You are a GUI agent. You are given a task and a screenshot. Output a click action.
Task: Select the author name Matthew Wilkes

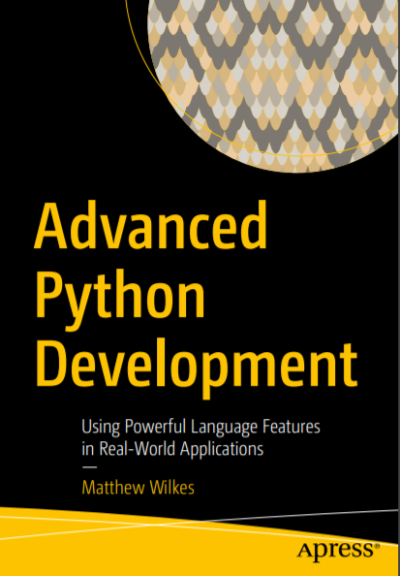[138, 488]
